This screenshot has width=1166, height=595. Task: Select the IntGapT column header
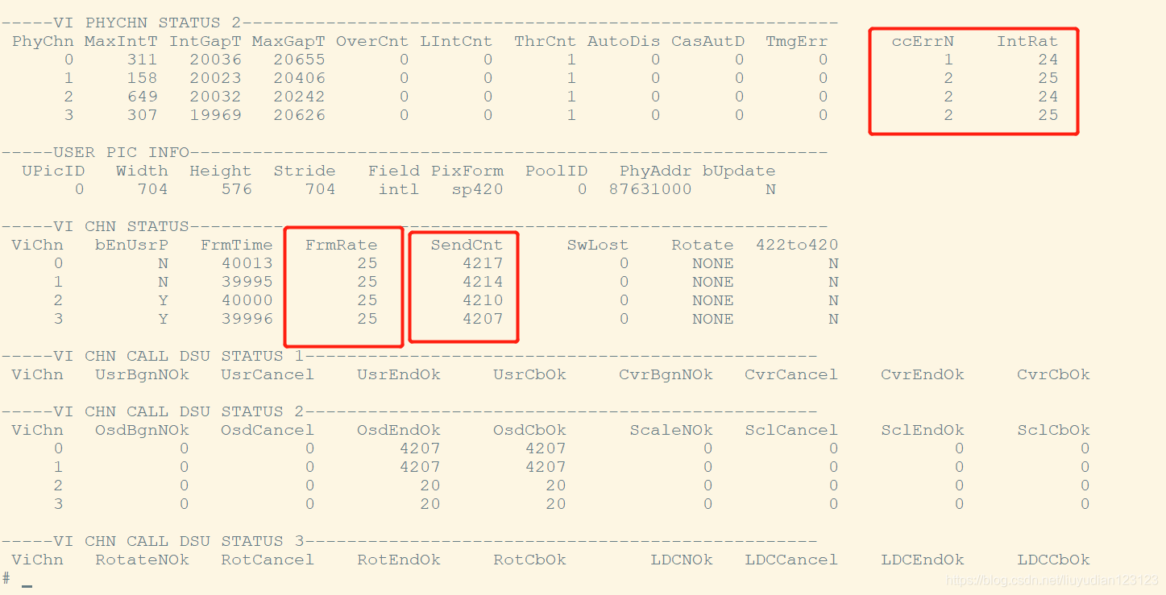click(x=205, y=41)
